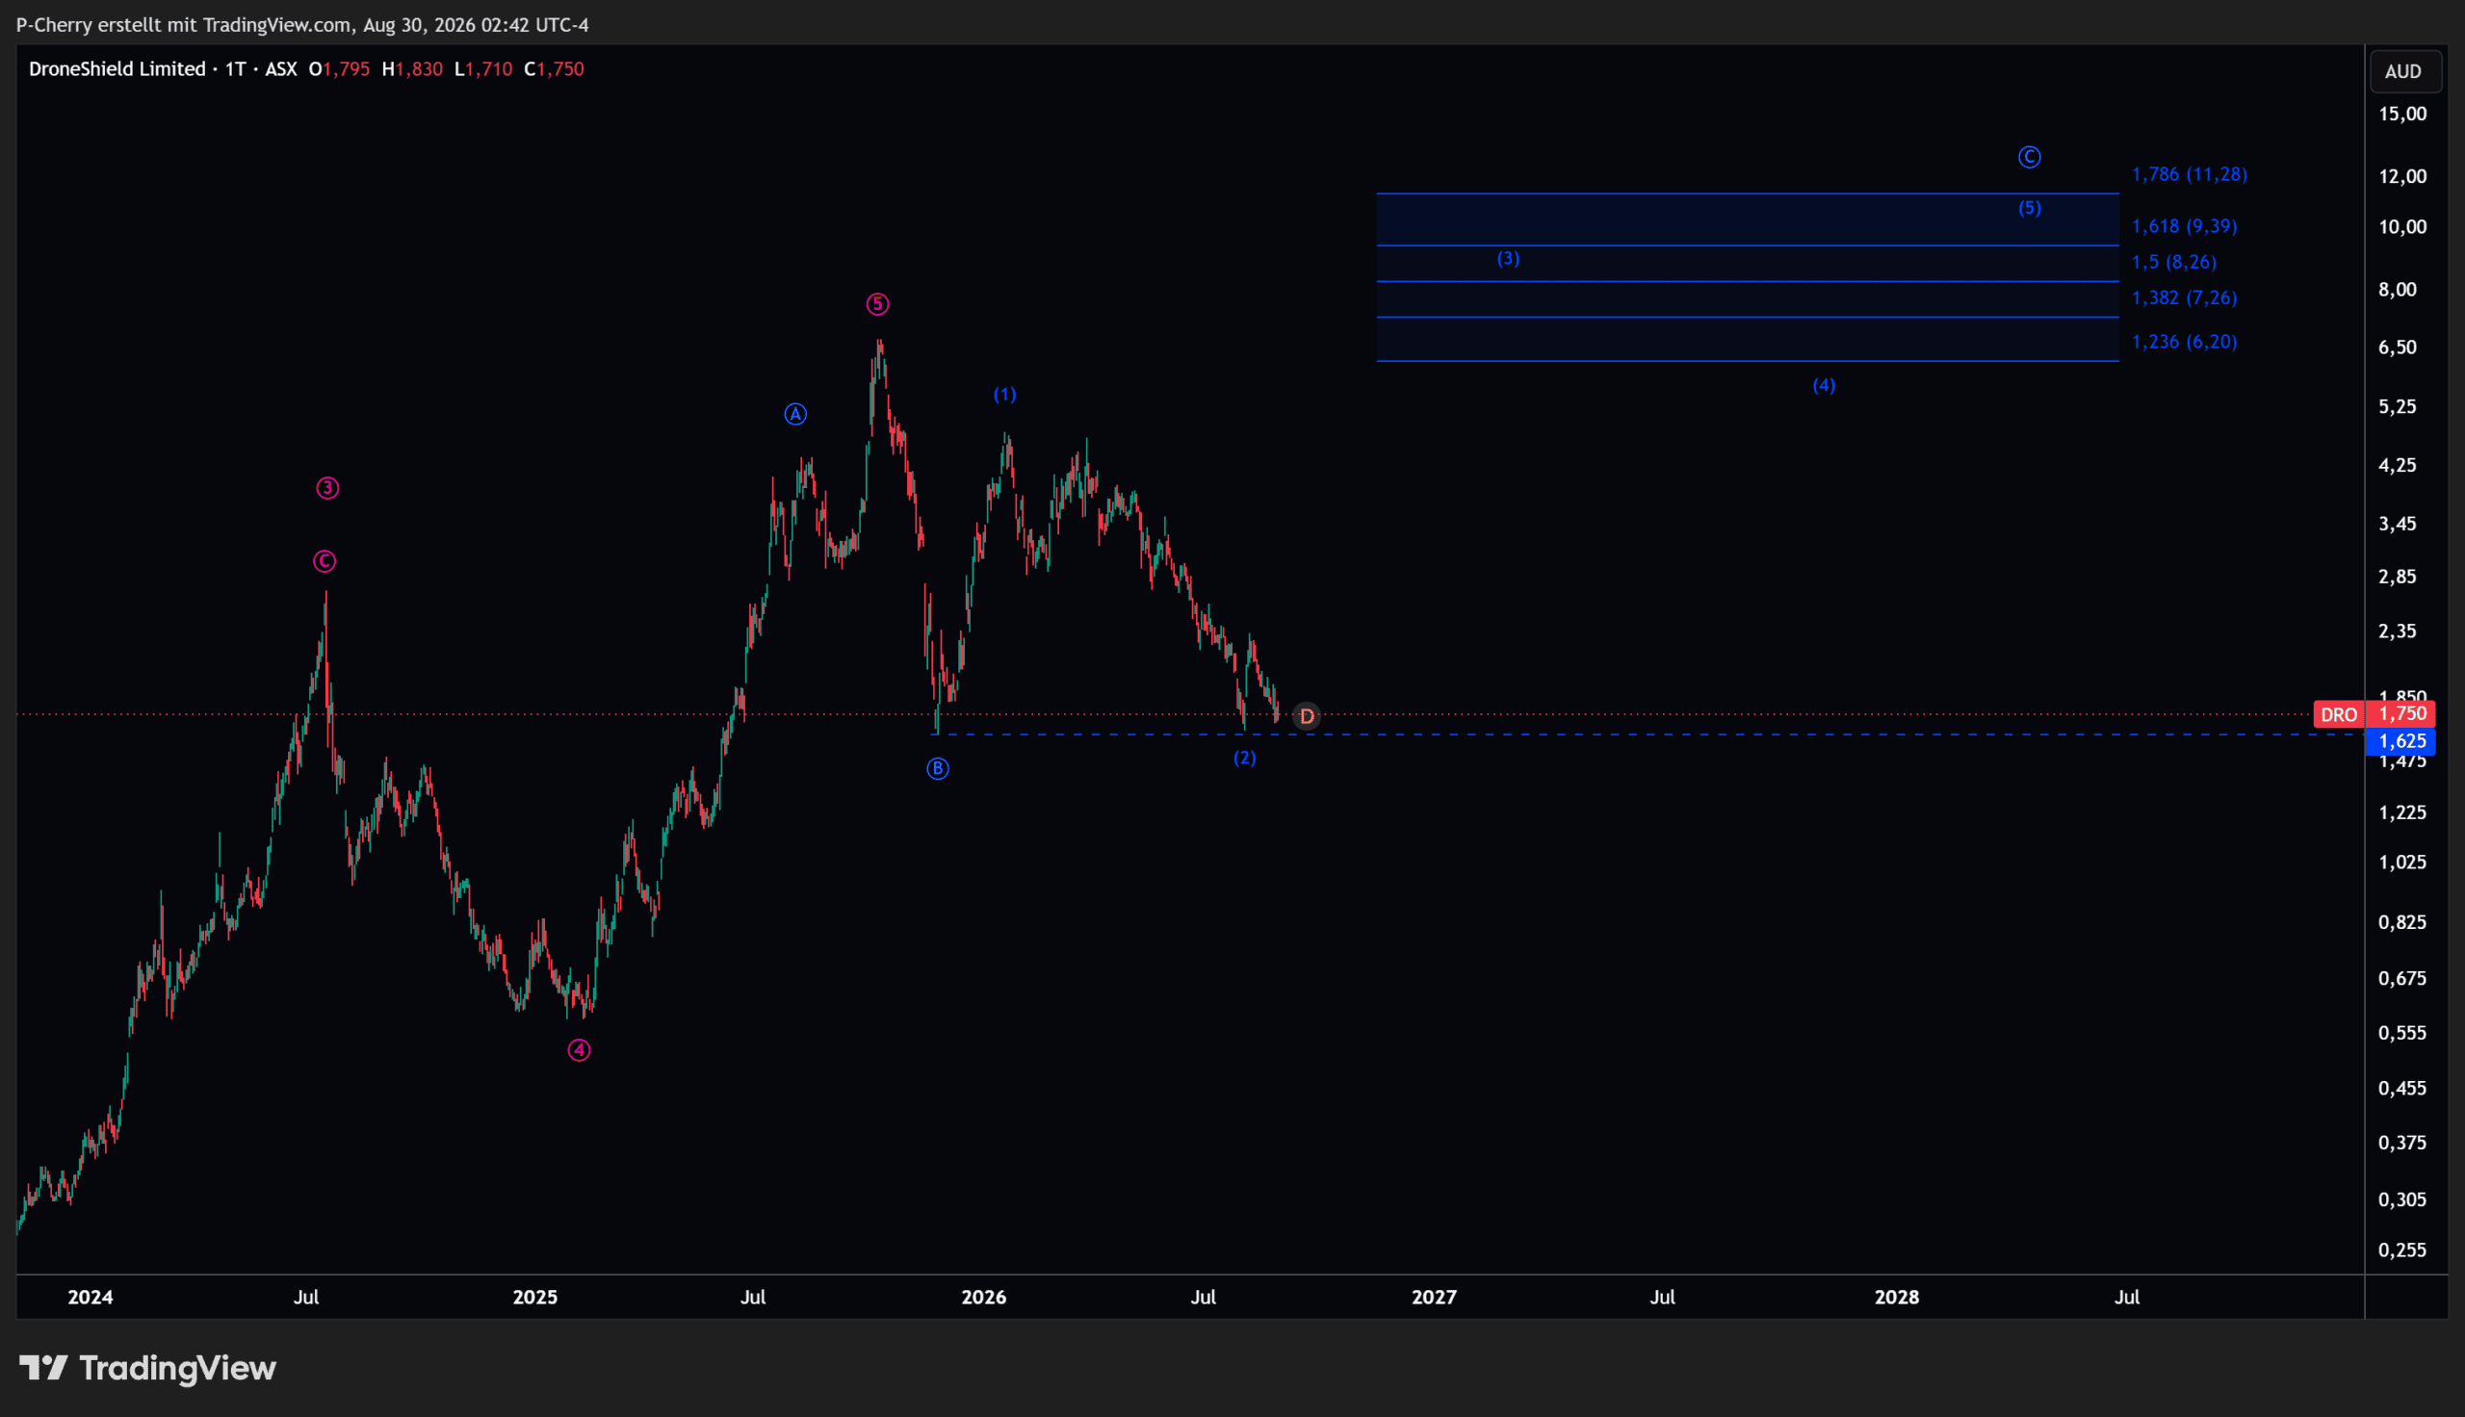Click the blue (2) wave label
The width and height of the screenshot is (2465, 1417).
point(1245,758)
